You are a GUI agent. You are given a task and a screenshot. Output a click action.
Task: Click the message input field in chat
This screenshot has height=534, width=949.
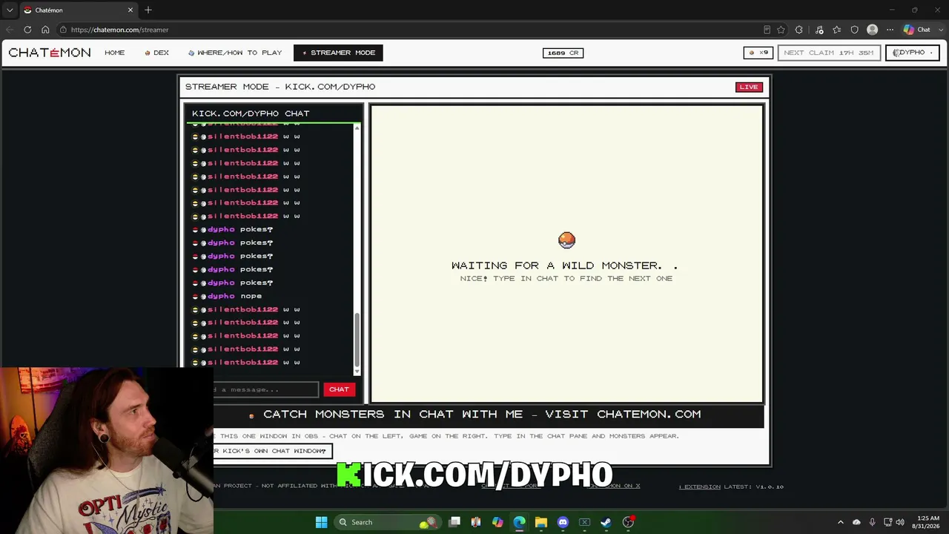pyautogui.click(x=266, y=389)
